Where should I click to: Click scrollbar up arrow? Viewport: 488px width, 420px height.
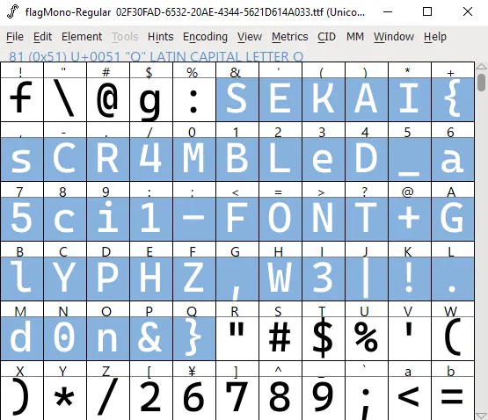[x=481, y=66]
